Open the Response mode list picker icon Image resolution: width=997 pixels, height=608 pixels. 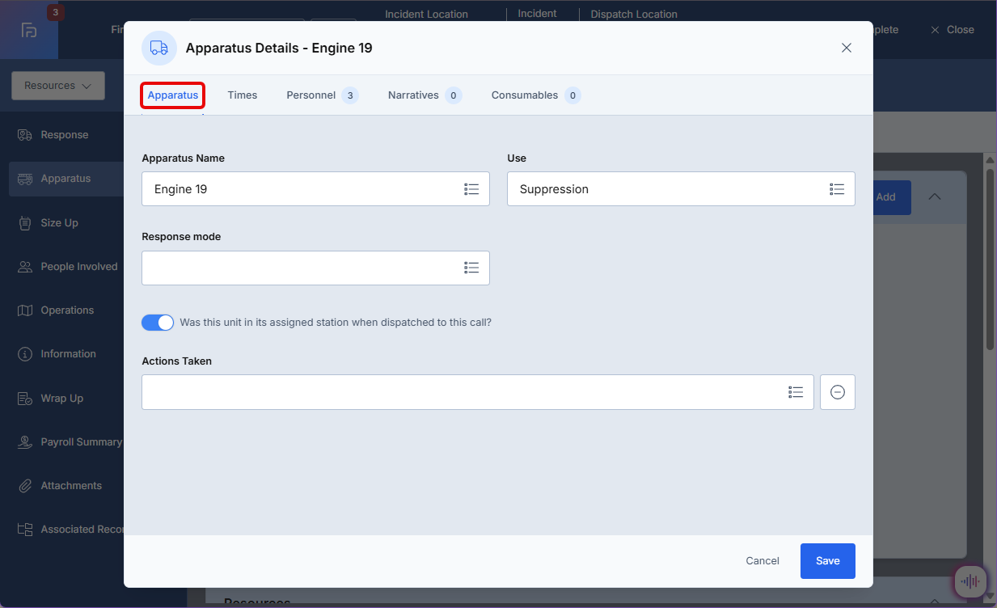coord(471,268)
